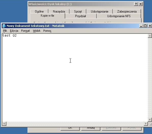Click the Przydział tab
Image resolution: width=152 pixels, height=134 pixels.
click(x=81, y=16)
